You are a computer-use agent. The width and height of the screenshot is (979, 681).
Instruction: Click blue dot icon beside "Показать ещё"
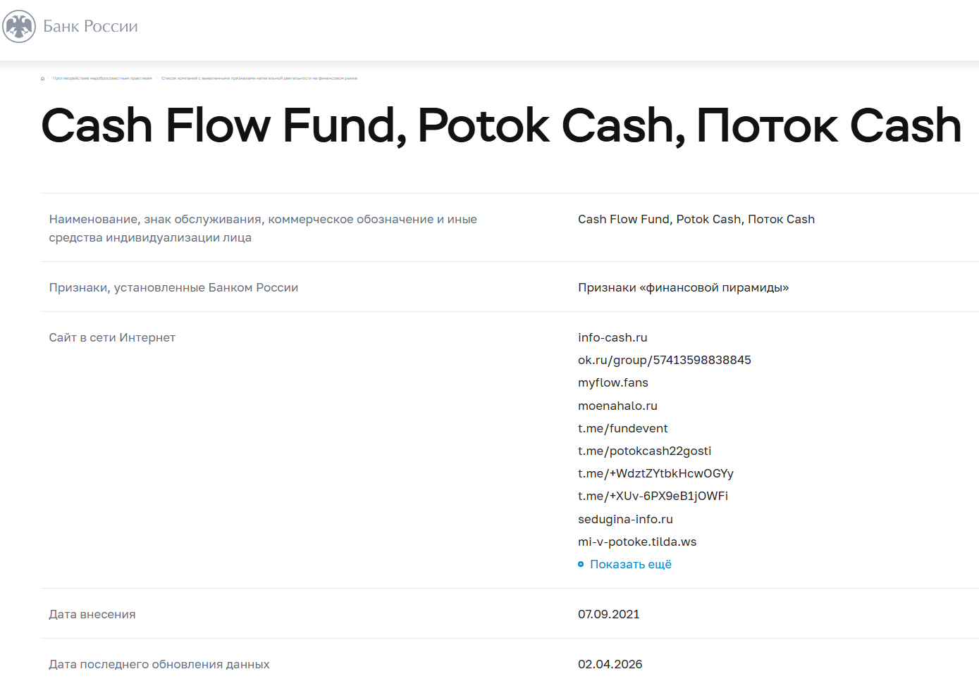tap(581, 564)
